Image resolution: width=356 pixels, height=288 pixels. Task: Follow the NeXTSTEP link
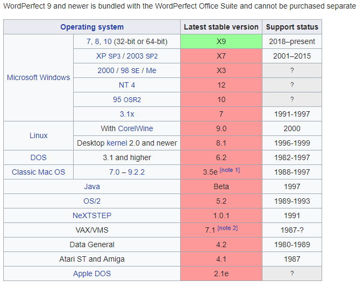(x=92, y=215)
